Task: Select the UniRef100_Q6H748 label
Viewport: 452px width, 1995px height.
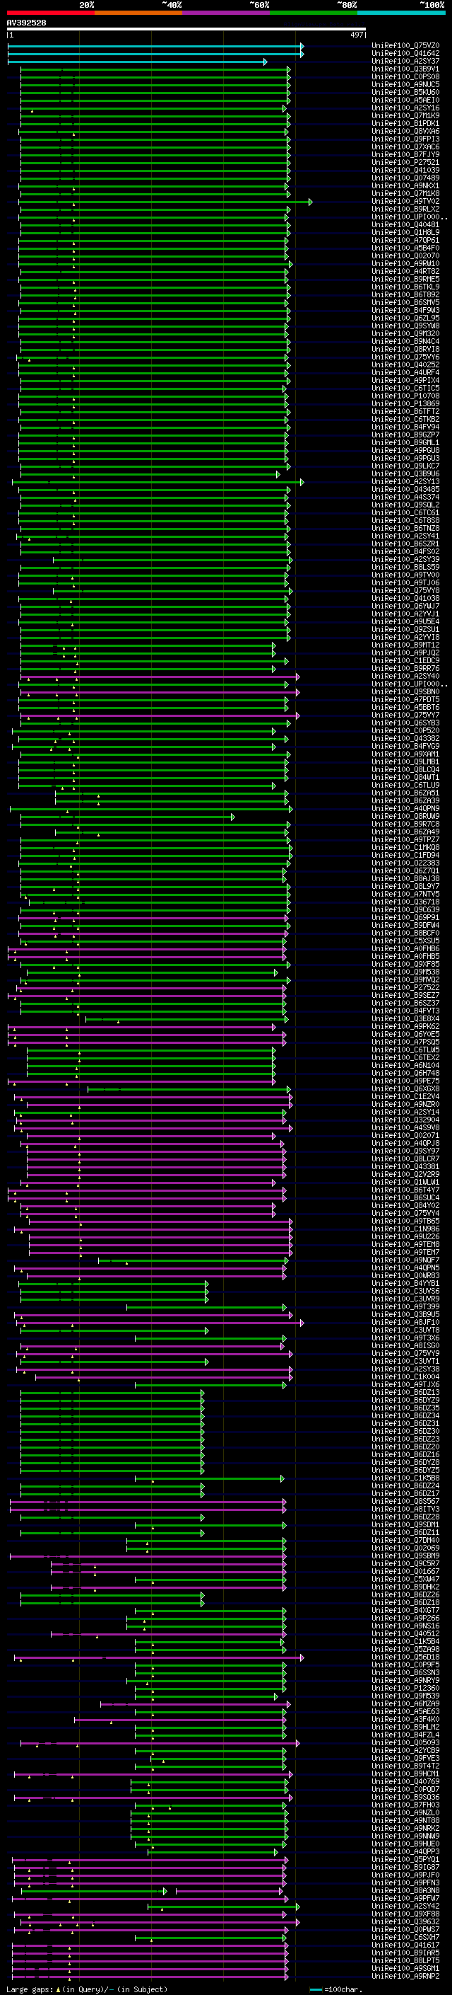Action: point(405,1074)
